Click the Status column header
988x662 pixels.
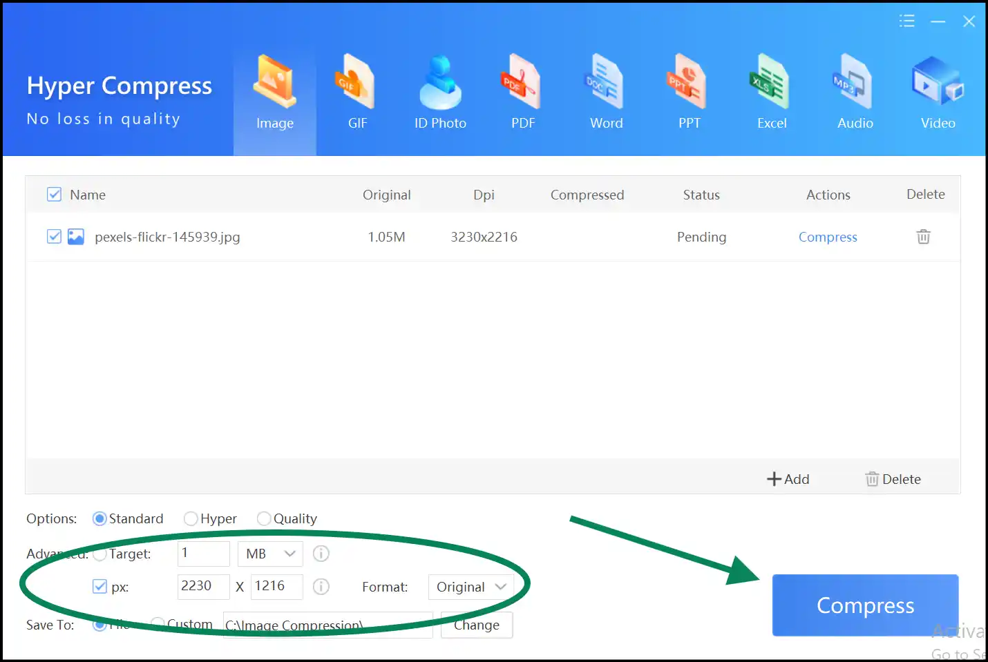701,195
